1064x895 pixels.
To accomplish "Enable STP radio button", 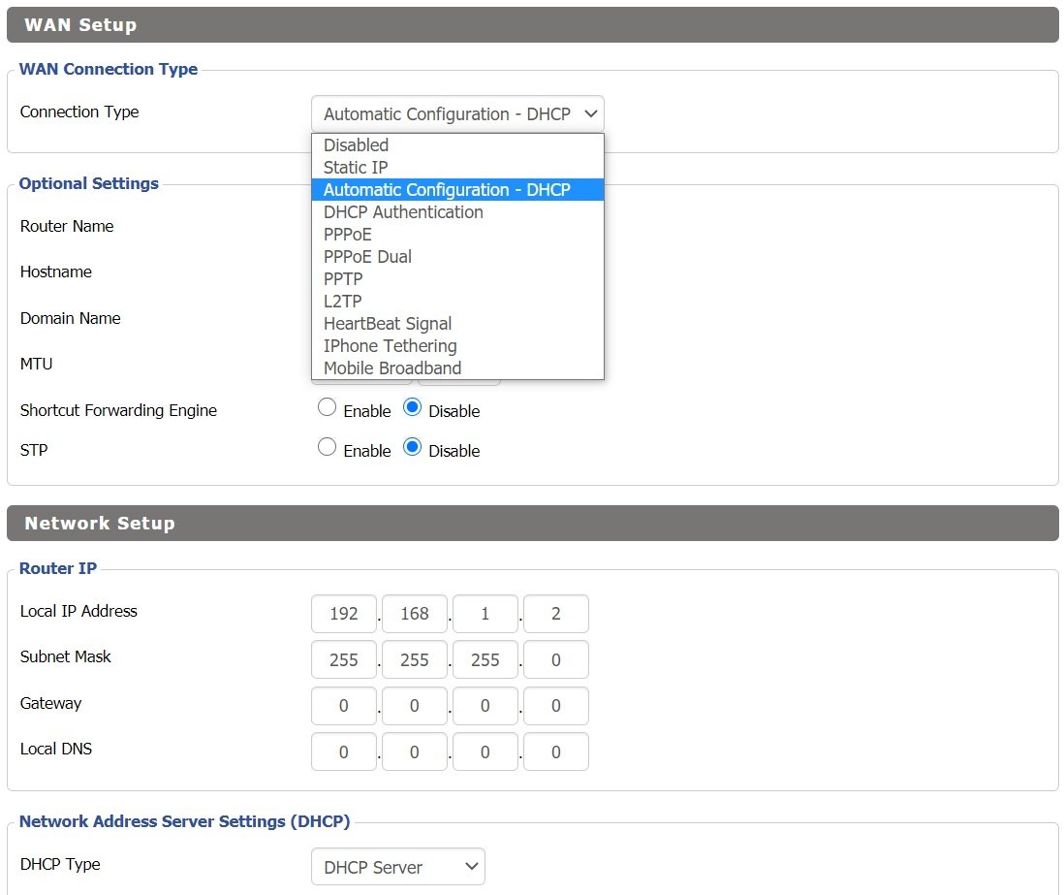I will 328,448.
